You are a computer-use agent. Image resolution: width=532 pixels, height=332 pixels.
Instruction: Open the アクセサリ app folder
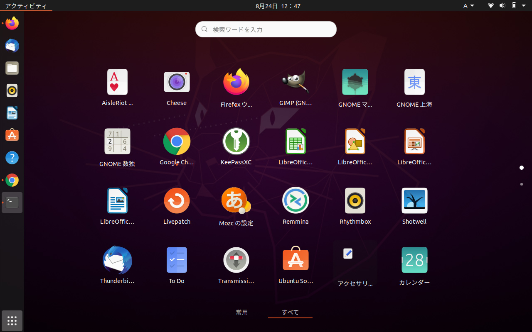click(355, 263)
